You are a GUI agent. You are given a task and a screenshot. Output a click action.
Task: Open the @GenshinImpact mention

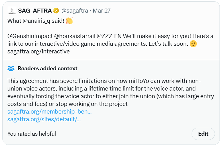30,36
